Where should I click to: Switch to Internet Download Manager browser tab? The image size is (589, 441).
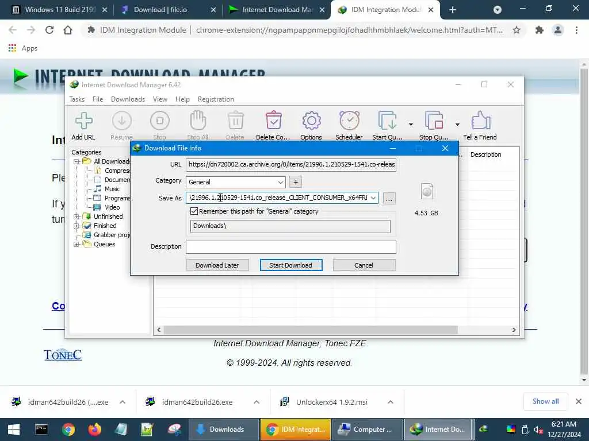pos(278,10)
